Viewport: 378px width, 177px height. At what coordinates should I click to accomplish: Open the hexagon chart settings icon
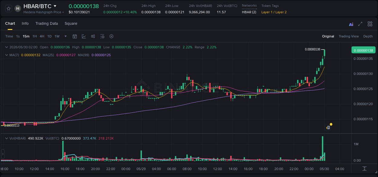111,36
